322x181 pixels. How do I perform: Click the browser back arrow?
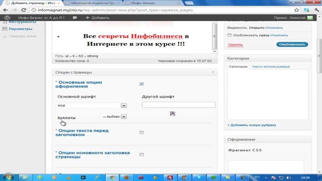[x=6, y=10]
